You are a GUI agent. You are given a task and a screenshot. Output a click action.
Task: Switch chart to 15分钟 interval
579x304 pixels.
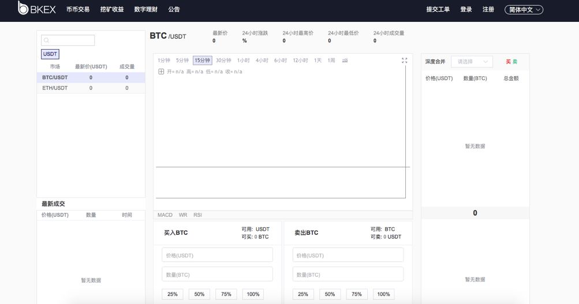tap(203, 60)
